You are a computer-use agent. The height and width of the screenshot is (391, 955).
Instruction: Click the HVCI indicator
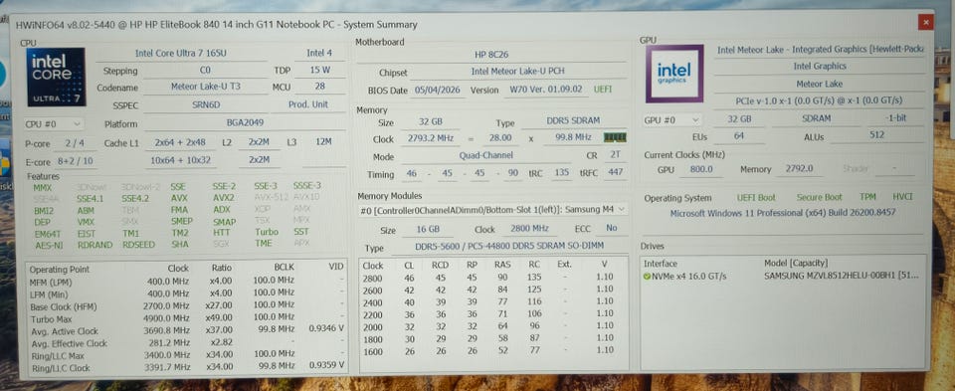902,197
